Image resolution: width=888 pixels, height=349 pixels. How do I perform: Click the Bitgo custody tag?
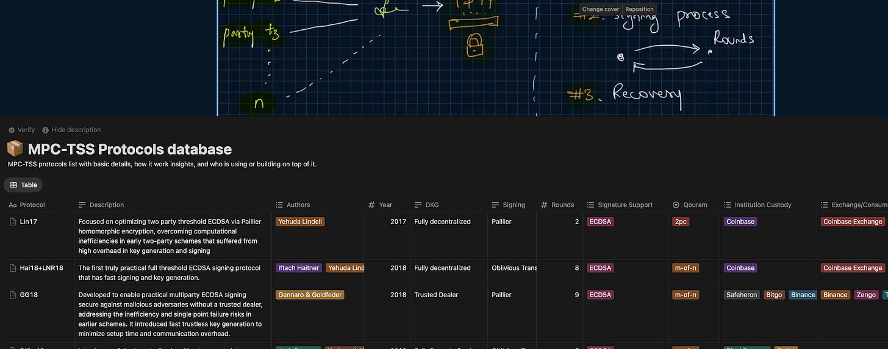point(774,295)
